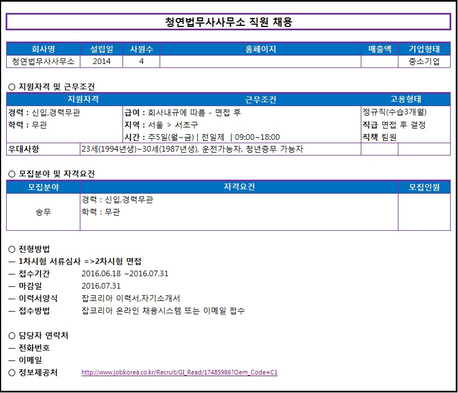Select the 송무 recruitment field cell
Viewport: 458px width, 393px height.
point(43,212)
